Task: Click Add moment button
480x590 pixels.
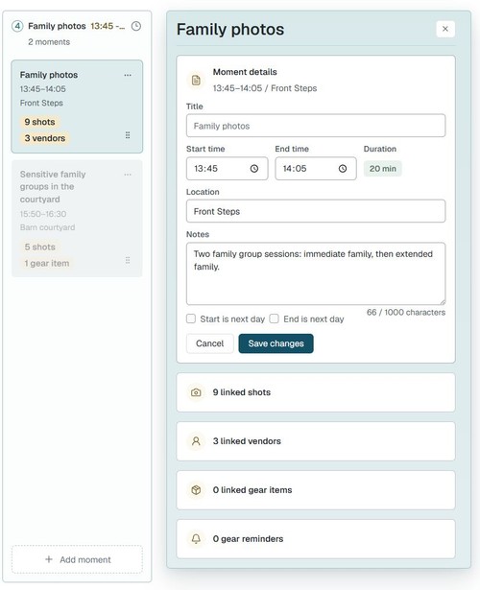Action: (x=77, y=559)
